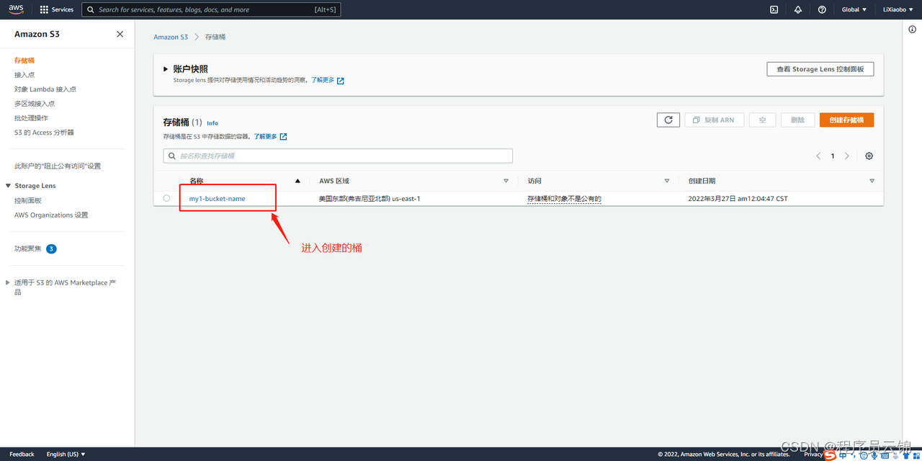Open 批处理操作 in the sidebar

tap(32, 118)
